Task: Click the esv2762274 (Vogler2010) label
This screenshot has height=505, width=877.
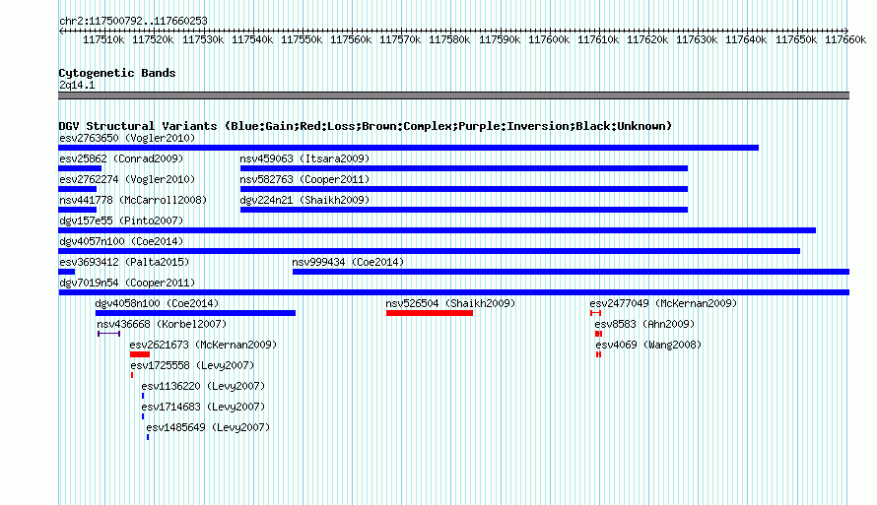Action: tap(127, 179)
